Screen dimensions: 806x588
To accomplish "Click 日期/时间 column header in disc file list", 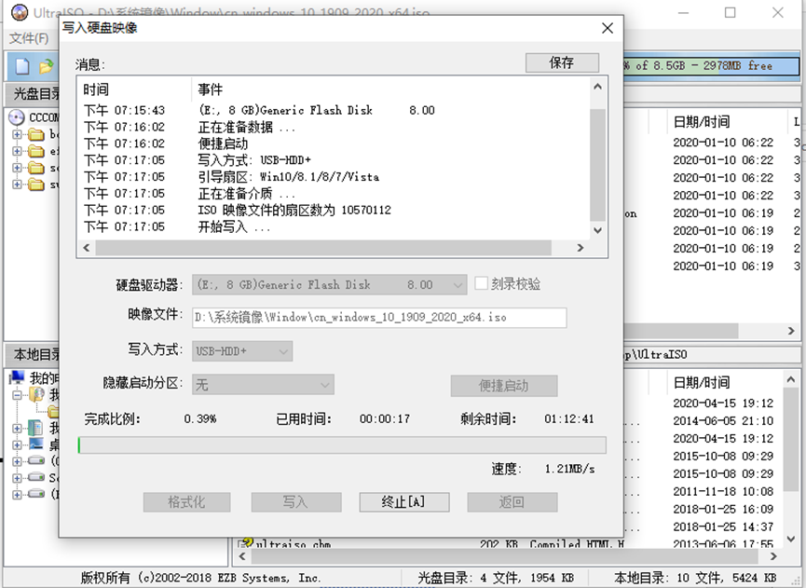I will tap(702, 122).
